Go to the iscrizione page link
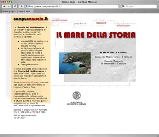159x137 pixels. [x=101, y=23]
